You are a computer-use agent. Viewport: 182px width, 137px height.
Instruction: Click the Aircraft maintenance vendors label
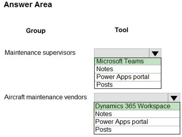45,97
